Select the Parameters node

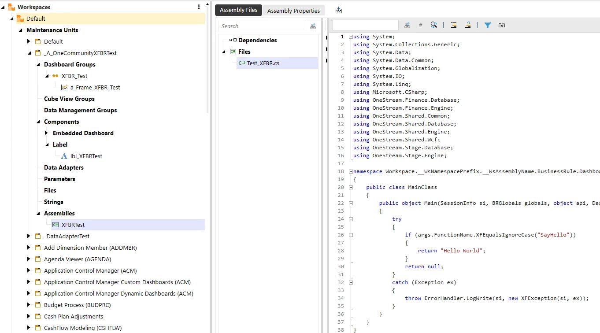(59, 179)
